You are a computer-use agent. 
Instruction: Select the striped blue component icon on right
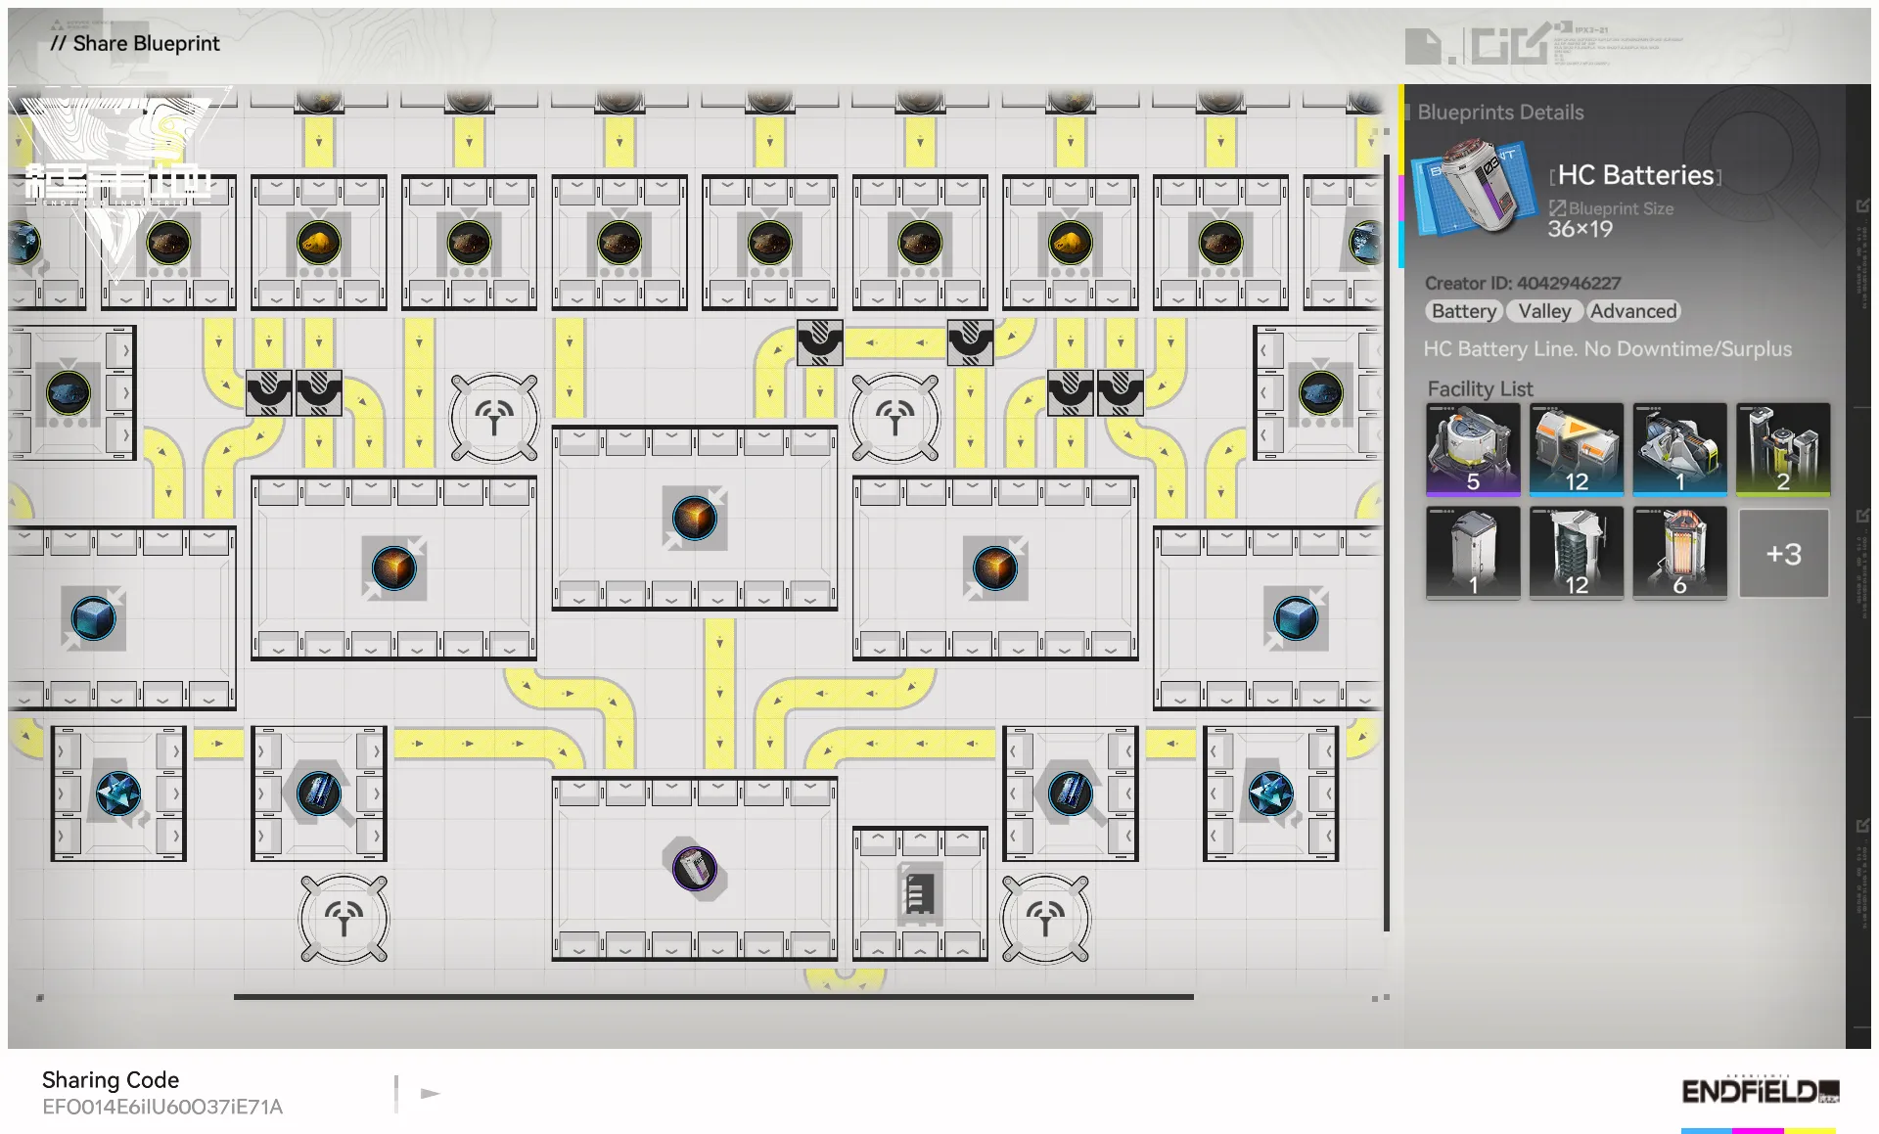coord(1071,794)
